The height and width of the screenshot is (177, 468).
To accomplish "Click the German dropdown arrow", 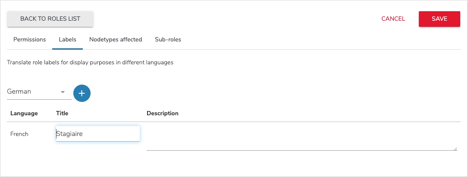I will point(63,92).
